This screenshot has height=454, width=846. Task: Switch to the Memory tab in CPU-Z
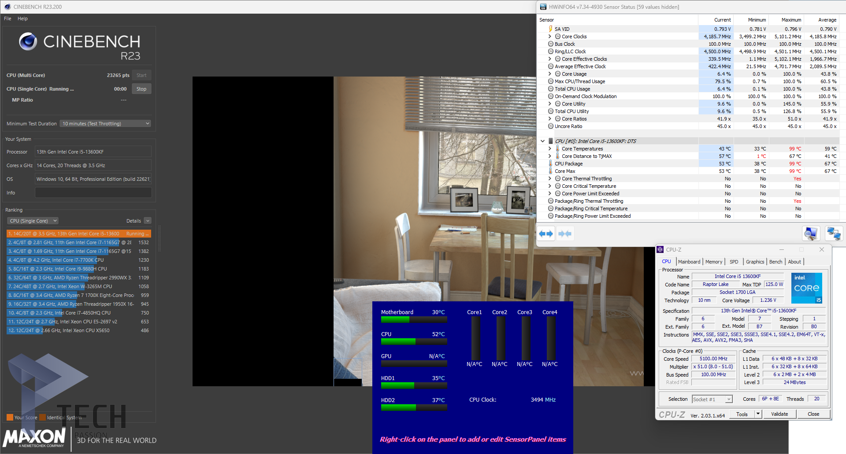point(713,262)
